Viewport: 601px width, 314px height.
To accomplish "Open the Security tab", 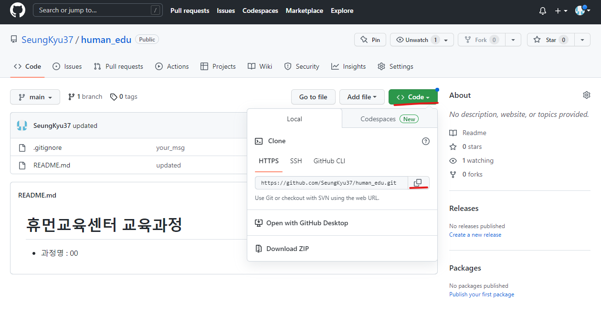I will (302, 66).
